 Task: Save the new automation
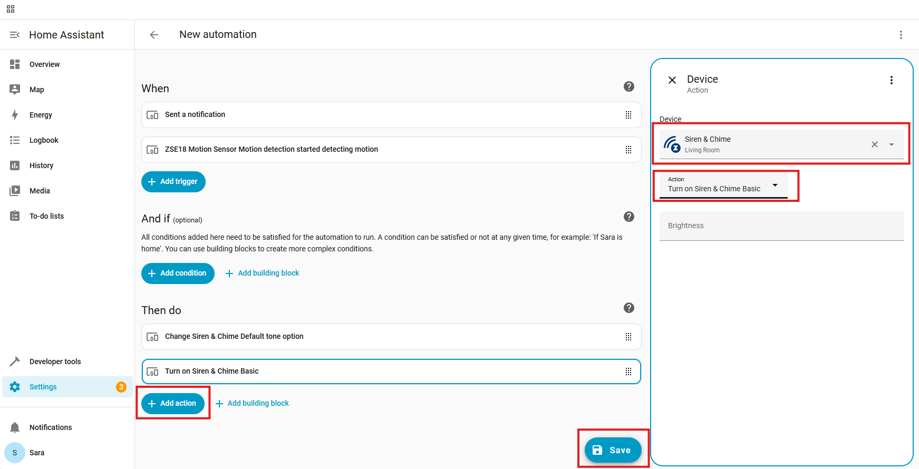coord(613,450)
